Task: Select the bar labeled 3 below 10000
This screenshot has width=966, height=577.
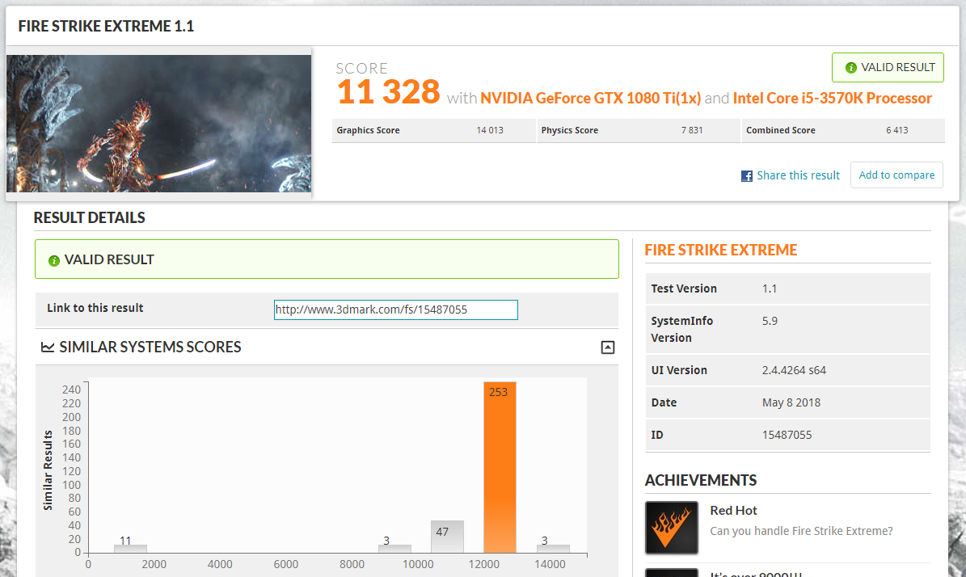Action: 394,548
